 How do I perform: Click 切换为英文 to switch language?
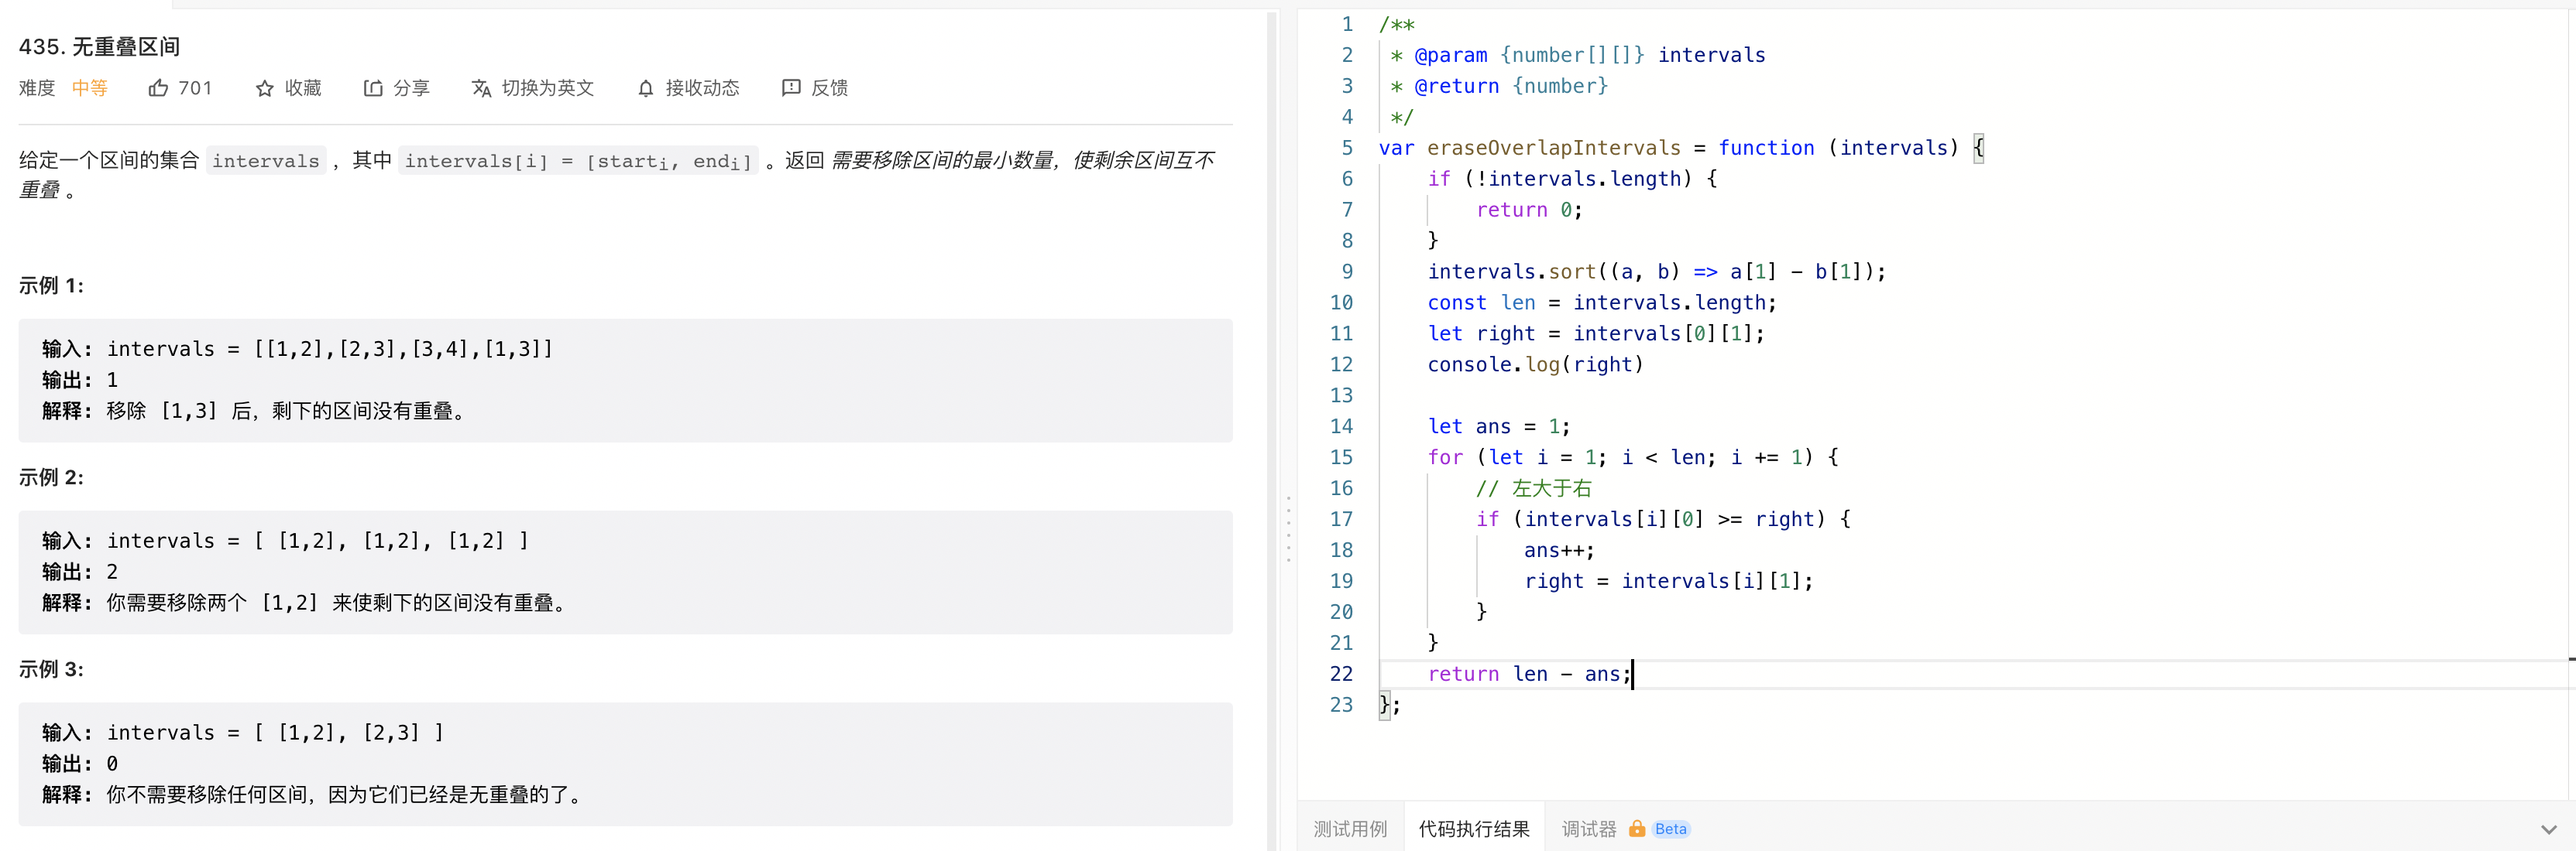(x=548, y=88)
